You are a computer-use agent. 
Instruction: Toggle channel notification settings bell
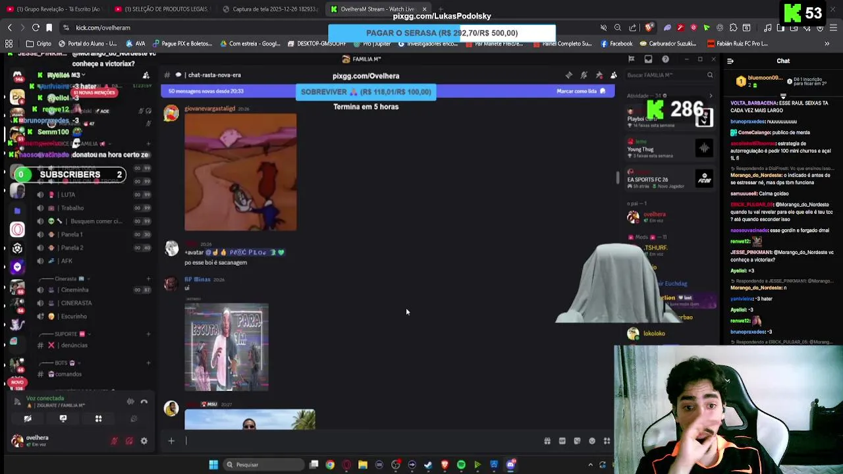click(584, 75)
